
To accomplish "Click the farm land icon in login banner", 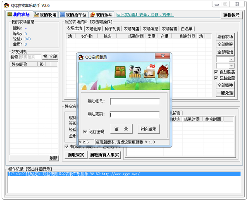I will (x=120, y=72).
